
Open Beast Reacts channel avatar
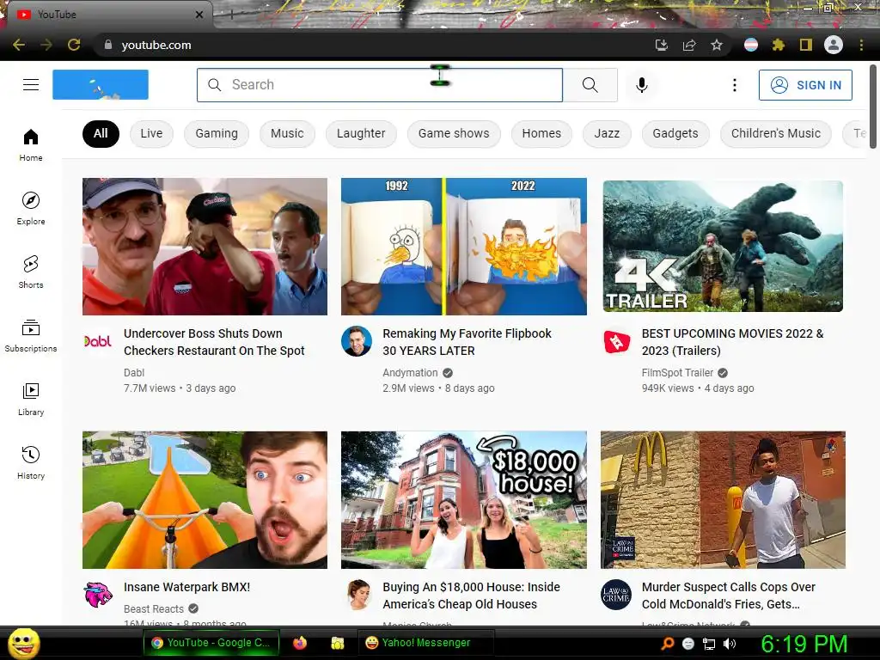(98, 595)
